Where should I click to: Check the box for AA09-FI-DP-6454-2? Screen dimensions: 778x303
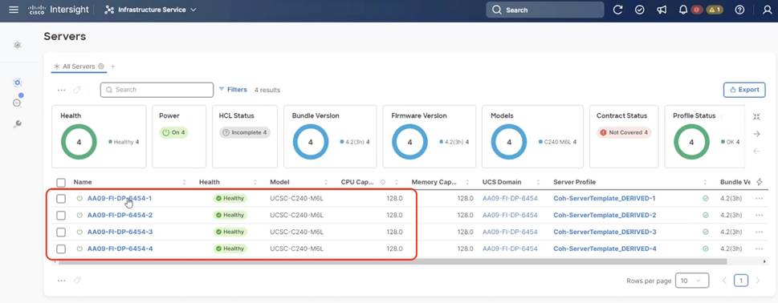pyautogui.click(x=61, y=216)
